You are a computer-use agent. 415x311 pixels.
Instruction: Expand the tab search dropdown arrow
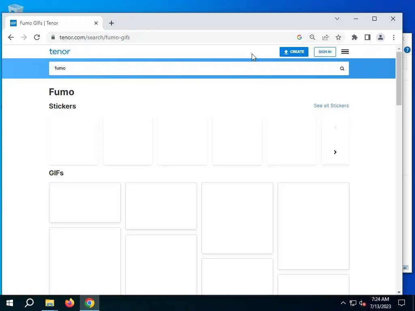[337, 19]
